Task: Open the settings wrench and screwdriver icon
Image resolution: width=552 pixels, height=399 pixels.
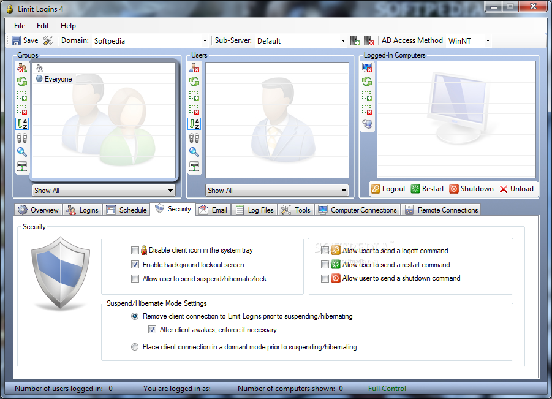Action: click(48, 40)
